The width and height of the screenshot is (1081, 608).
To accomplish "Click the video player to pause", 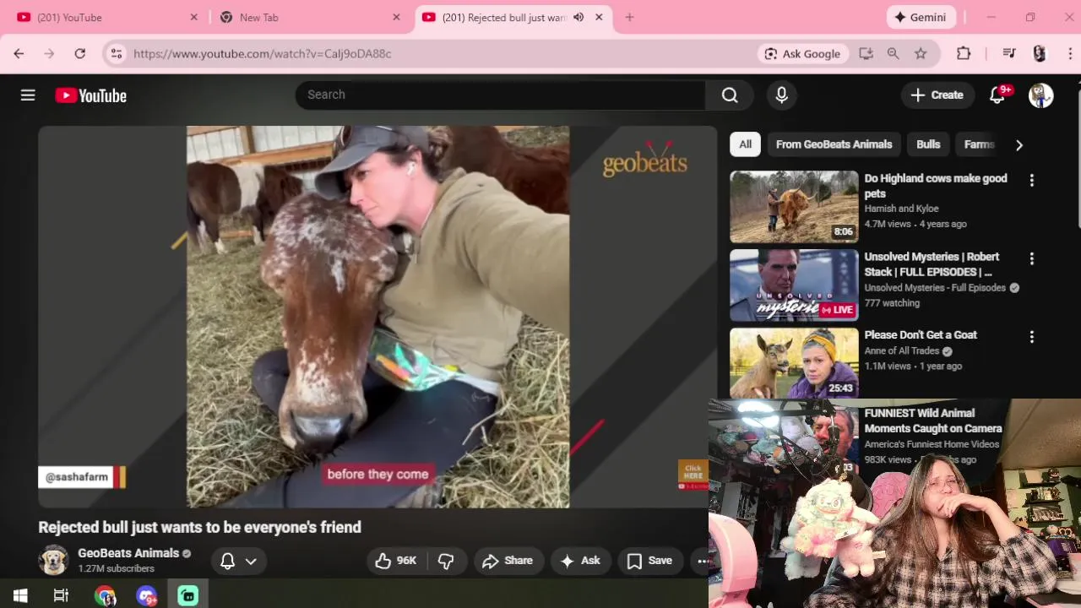I will [x=378, y=317].
